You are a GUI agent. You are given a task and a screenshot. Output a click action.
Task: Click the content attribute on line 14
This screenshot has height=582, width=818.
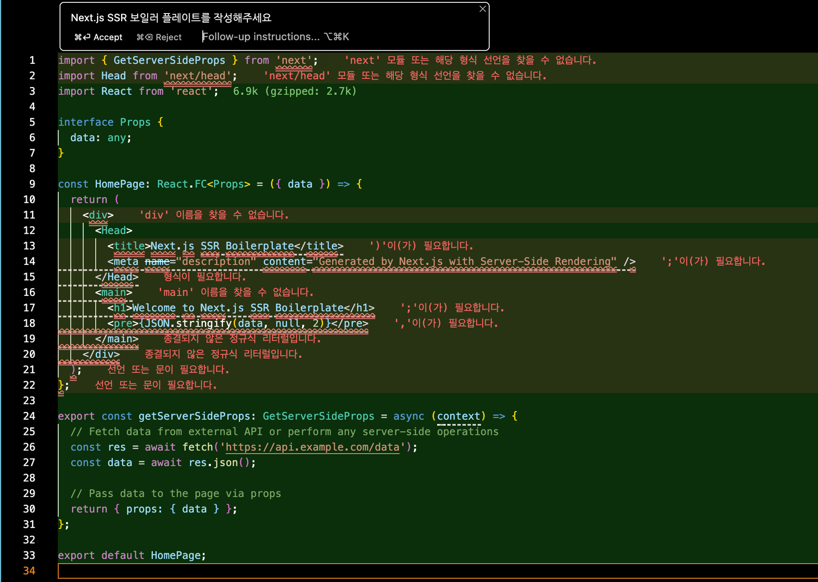285,262
